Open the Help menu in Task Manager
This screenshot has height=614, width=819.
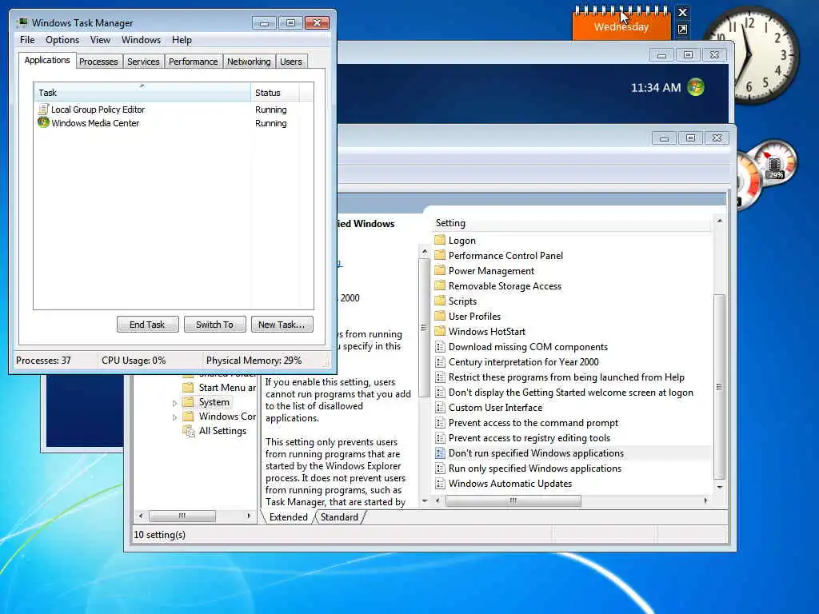tap(182, 40)
